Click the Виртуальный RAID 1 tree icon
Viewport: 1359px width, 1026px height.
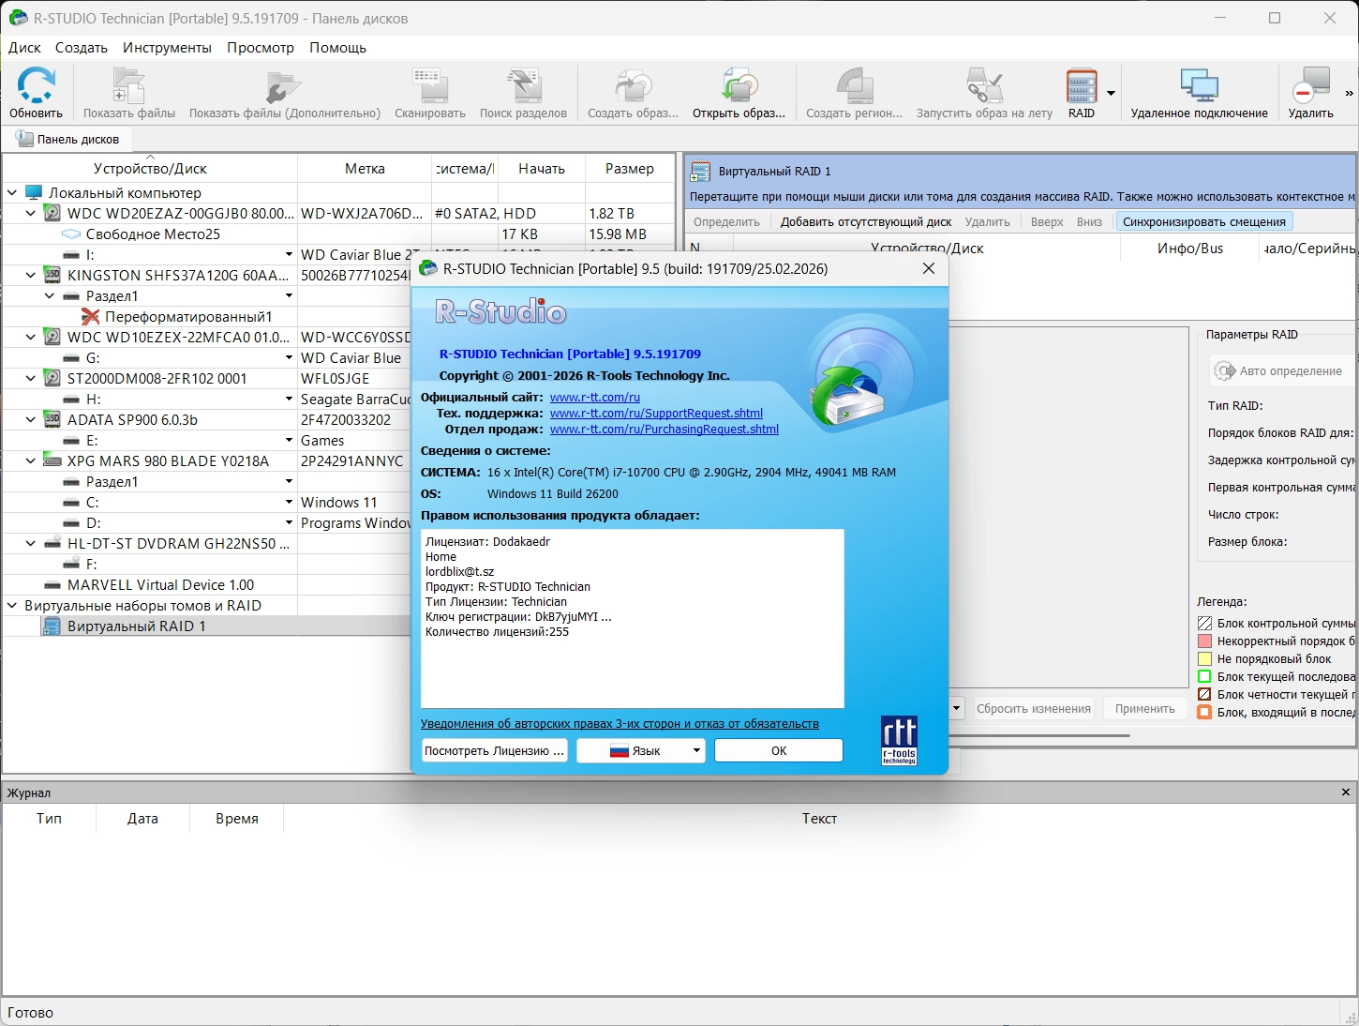[x=51, y=626]
